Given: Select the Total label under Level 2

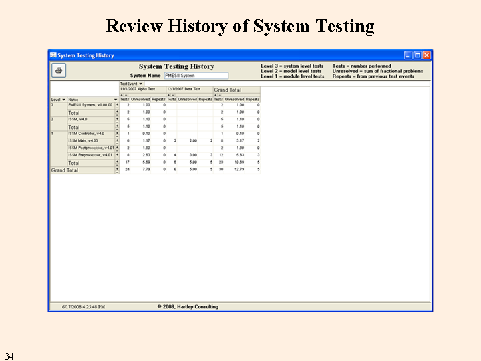Looking at the screenshot, I should [91, 128].
